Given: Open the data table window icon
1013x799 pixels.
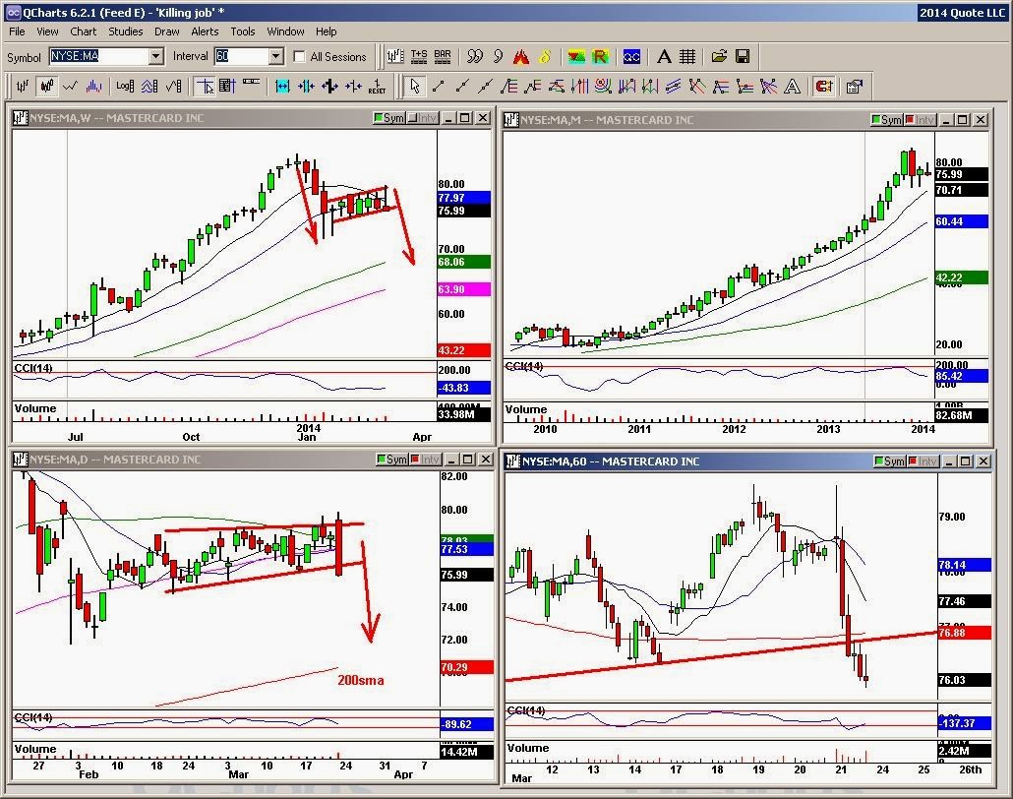Looking at the screenshot, I should click(x=227, y=86).
